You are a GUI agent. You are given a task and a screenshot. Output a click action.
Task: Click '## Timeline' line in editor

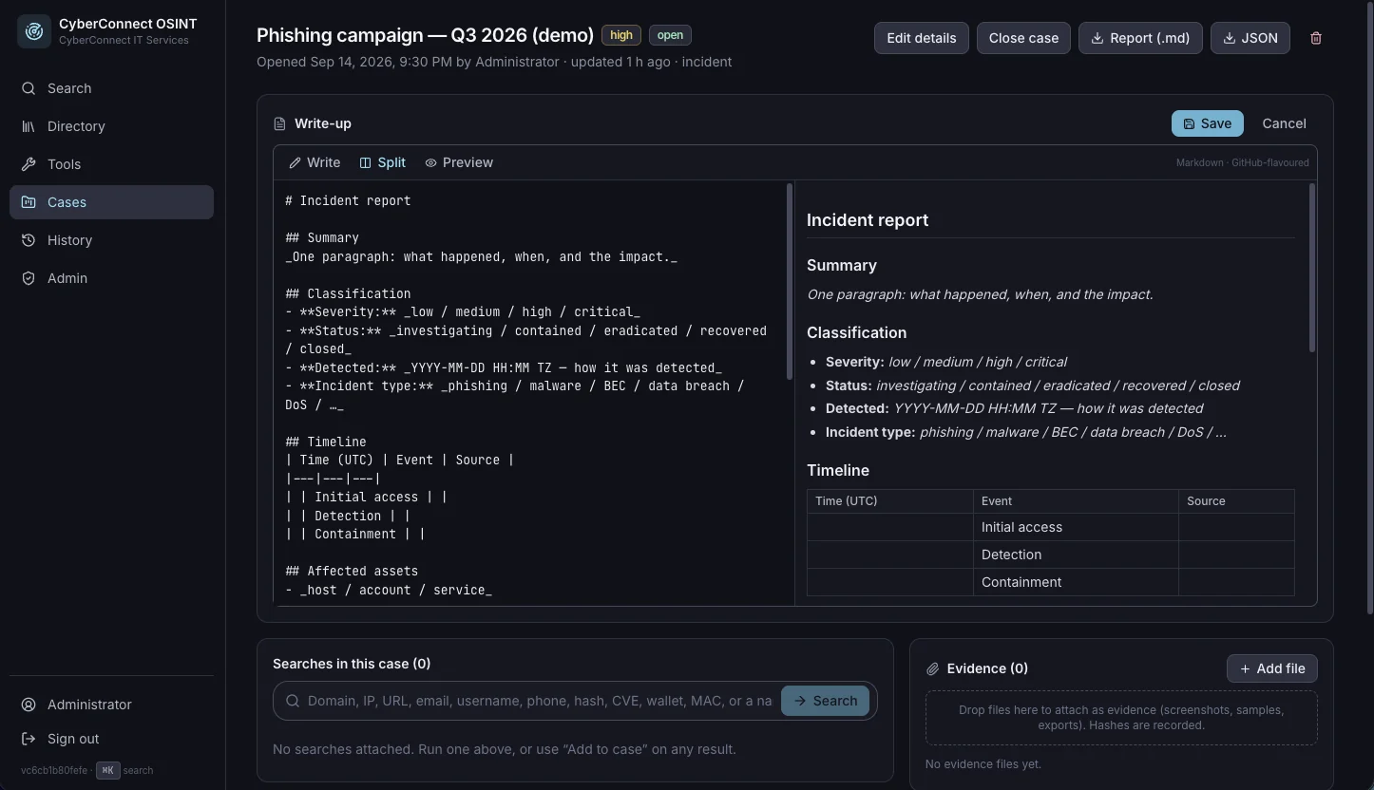tap(326, 442)
